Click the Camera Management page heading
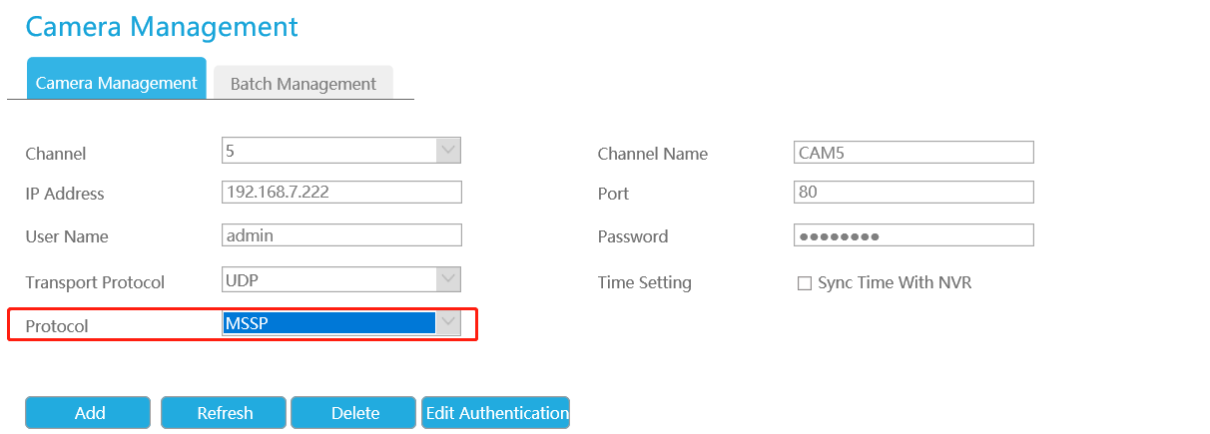1210x434 pixels. [x=162, y=26]
